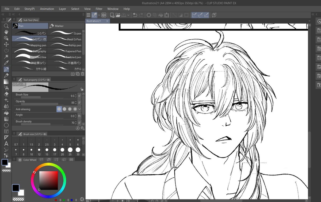Select anti-aliasing None option
The image size is (321, 202).
(x=59, y=109)
